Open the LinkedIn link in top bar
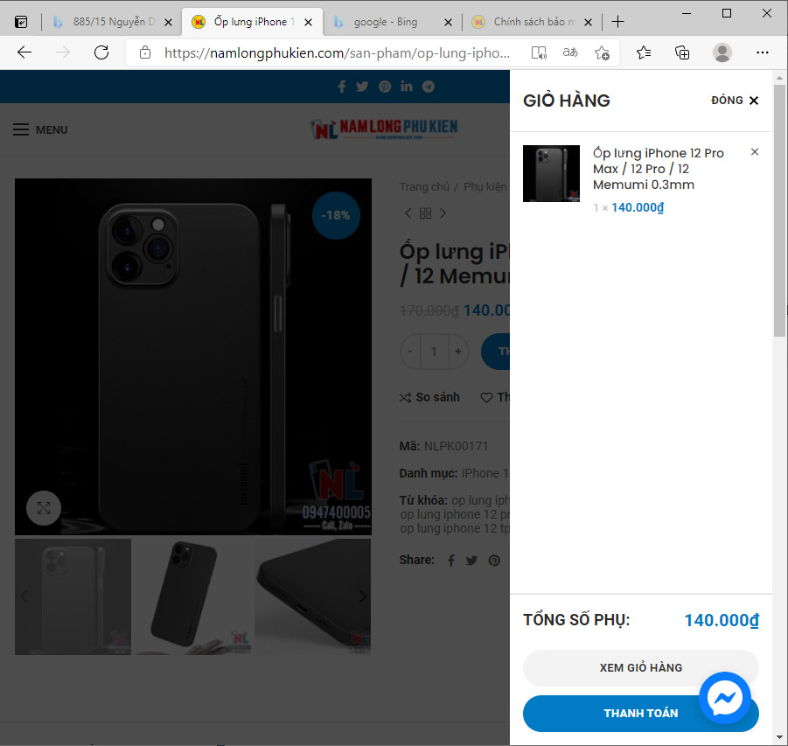The height and width of the screenshot is (746, 788). click(x=406, y=87)
